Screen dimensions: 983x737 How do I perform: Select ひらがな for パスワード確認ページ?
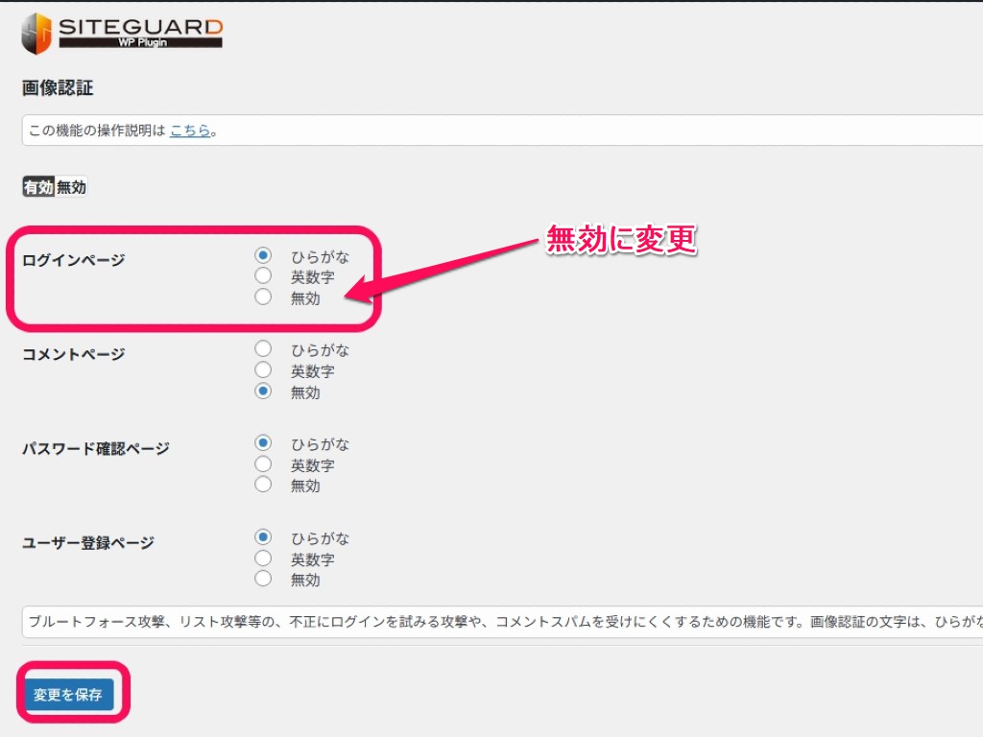pyautogui.click(x=262, y=442)
